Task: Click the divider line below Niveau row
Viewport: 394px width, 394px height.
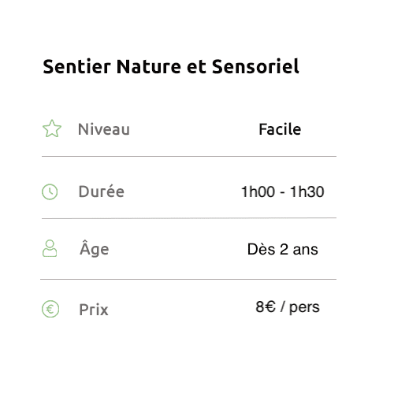Action: (189, 156)
